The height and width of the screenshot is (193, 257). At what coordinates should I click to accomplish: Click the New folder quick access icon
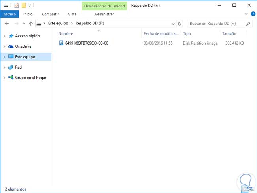tap(24, 6)
